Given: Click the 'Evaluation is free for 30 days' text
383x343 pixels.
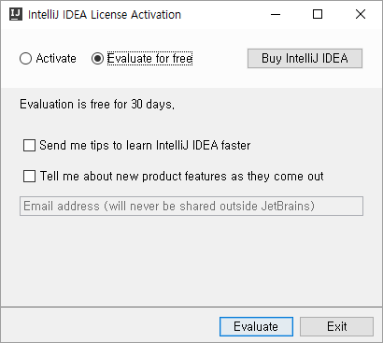Looking at the screenshot, I should tap(97, 104).
